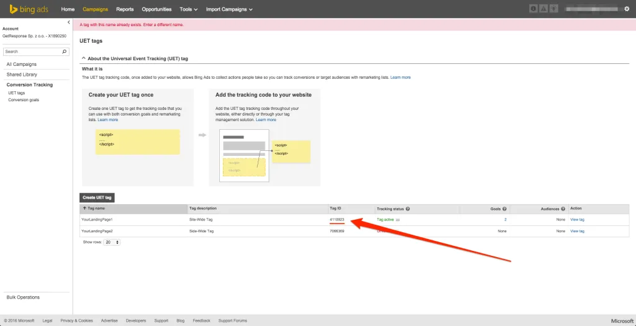Open the Privacy & Cookies footer link
636x326 pixels.
(x=76, y=320)
